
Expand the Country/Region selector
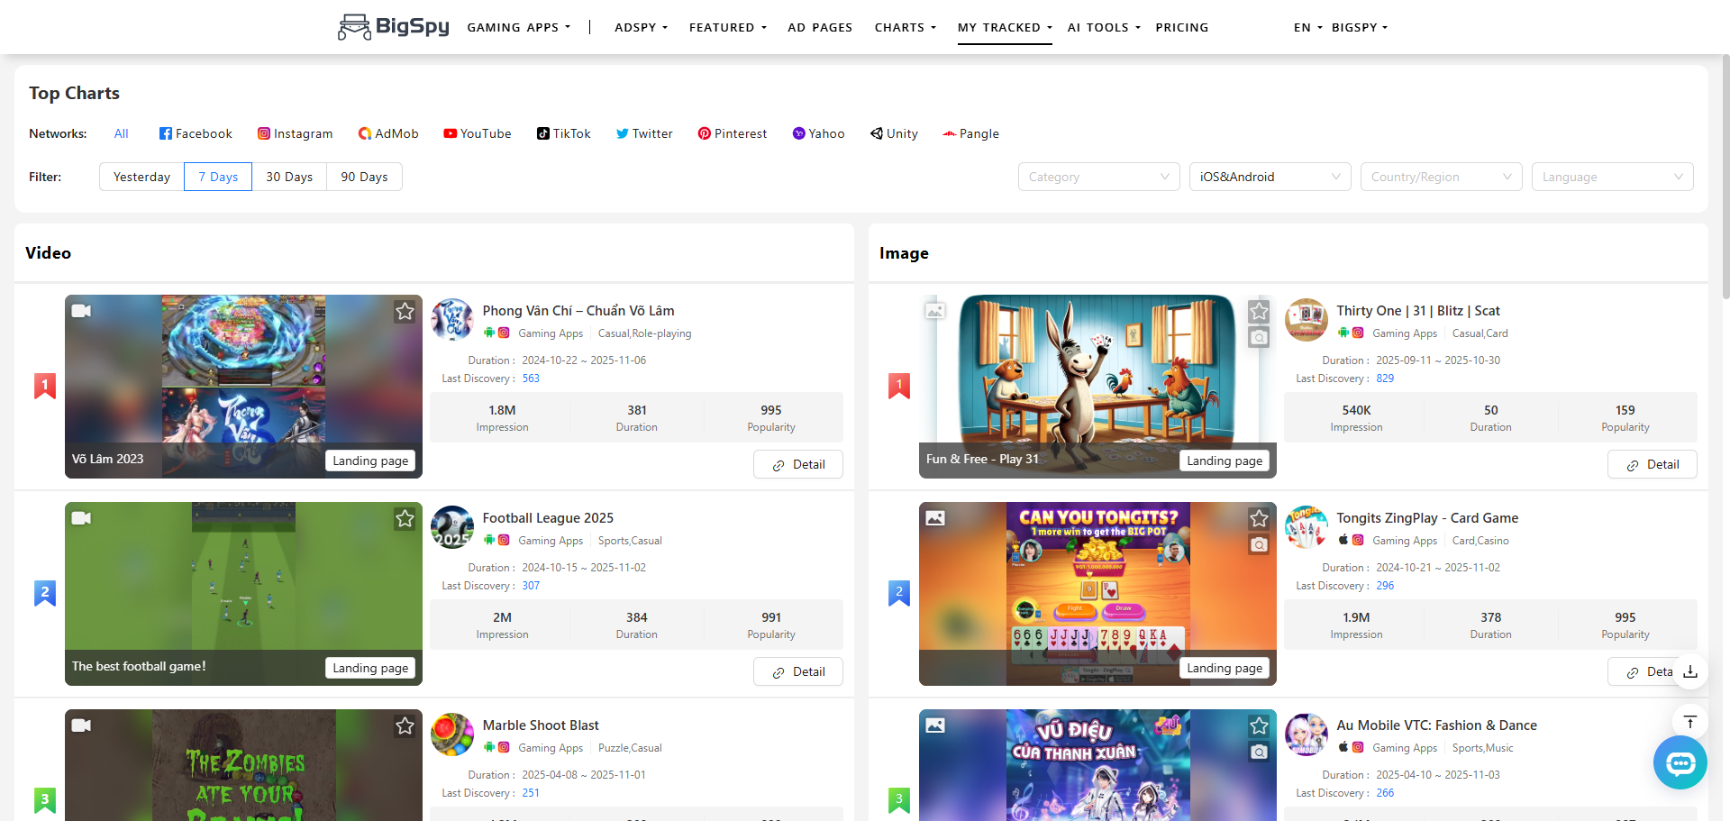point(1440,177)
